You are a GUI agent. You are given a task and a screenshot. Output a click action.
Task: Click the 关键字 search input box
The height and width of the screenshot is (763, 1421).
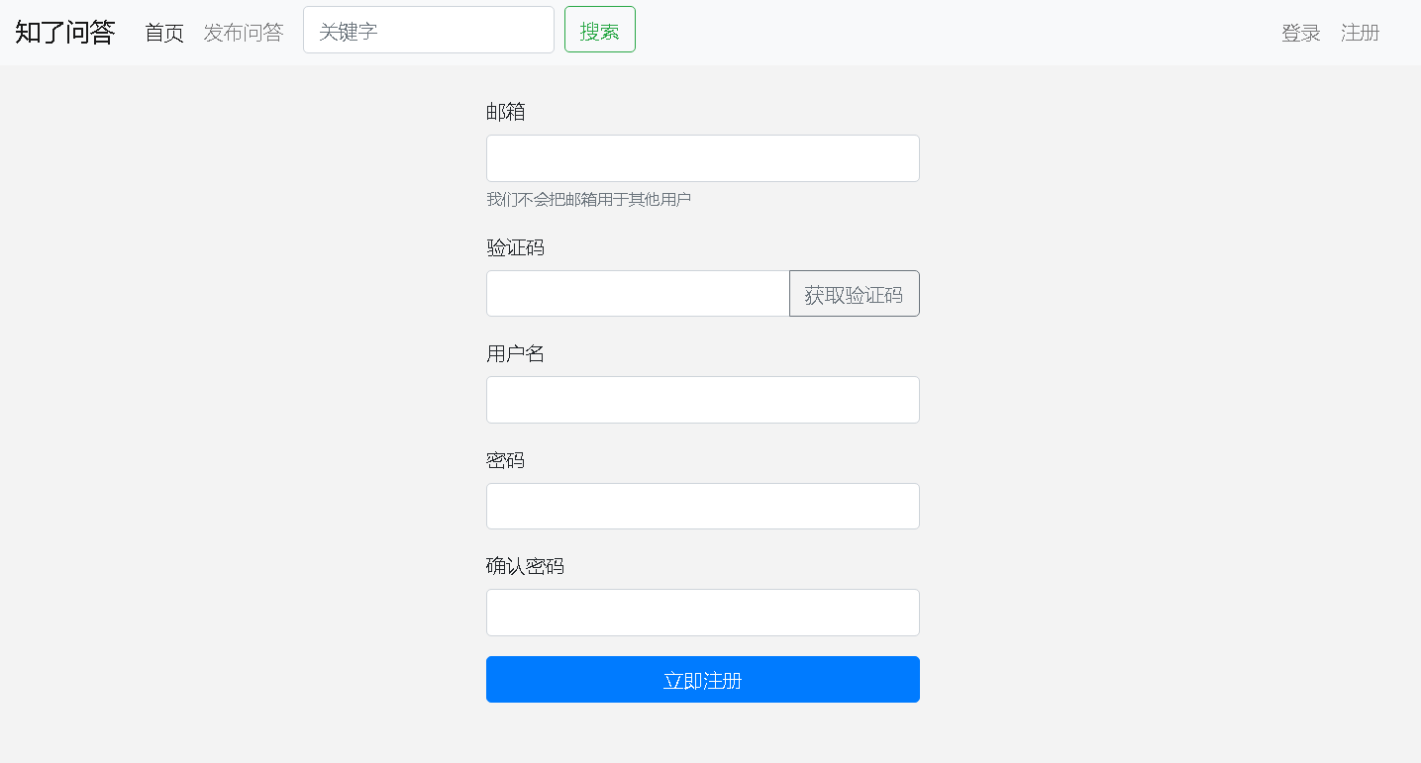click(x=428, y=30)
